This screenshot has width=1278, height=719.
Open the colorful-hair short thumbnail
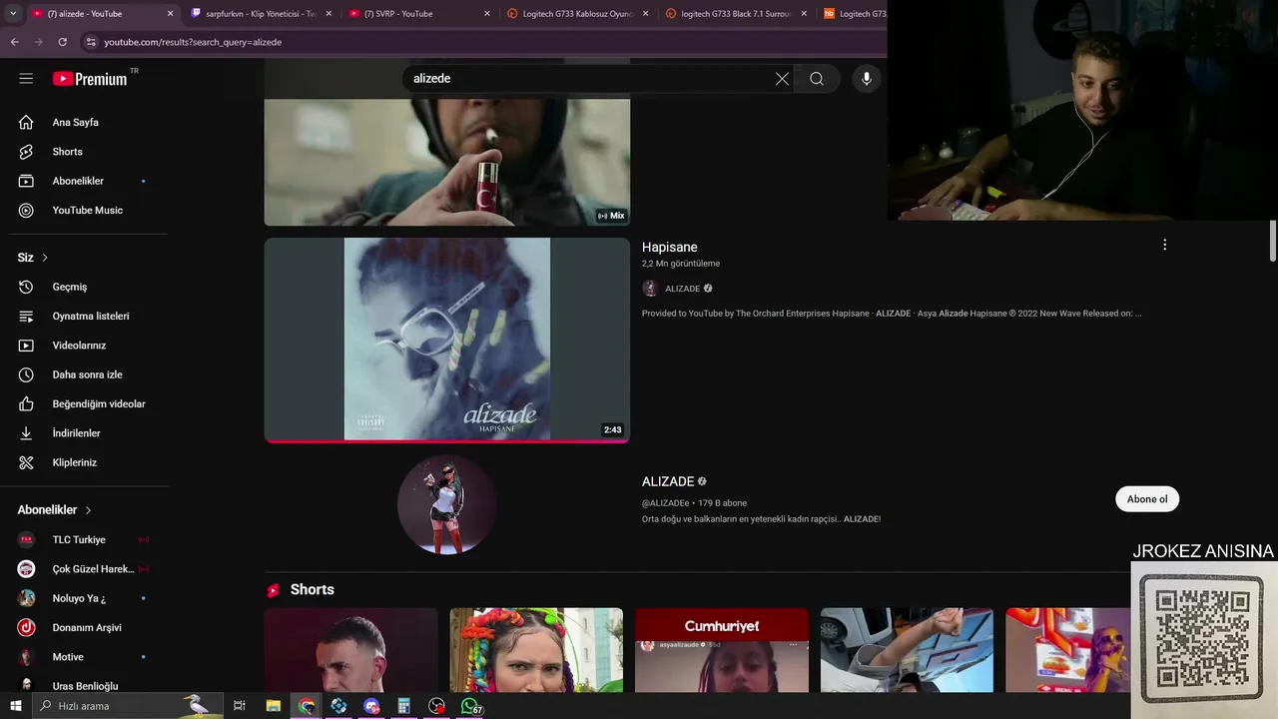tap(536, 650)
